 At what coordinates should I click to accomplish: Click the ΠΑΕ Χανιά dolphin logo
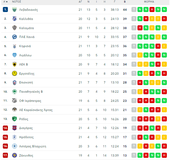[x=15, y=37]
